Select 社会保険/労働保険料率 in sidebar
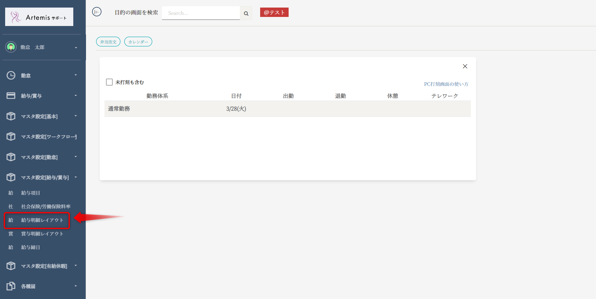596x299 pixels. coord(45,206)
